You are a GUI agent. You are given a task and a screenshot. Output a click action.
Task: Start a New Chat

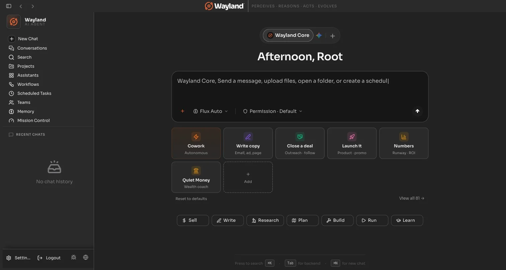coord(48,39)
